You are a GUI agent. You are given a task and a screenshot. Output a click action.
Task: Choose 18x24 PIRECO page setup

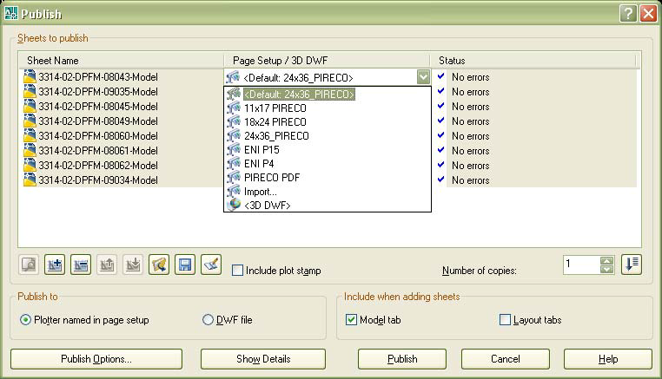[x=275, y=121]
